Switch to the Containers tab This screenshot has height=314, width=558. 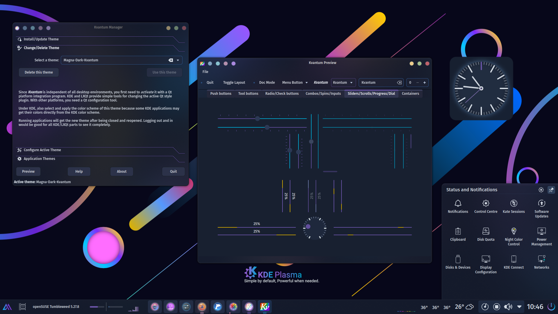[x=410, y=94]
